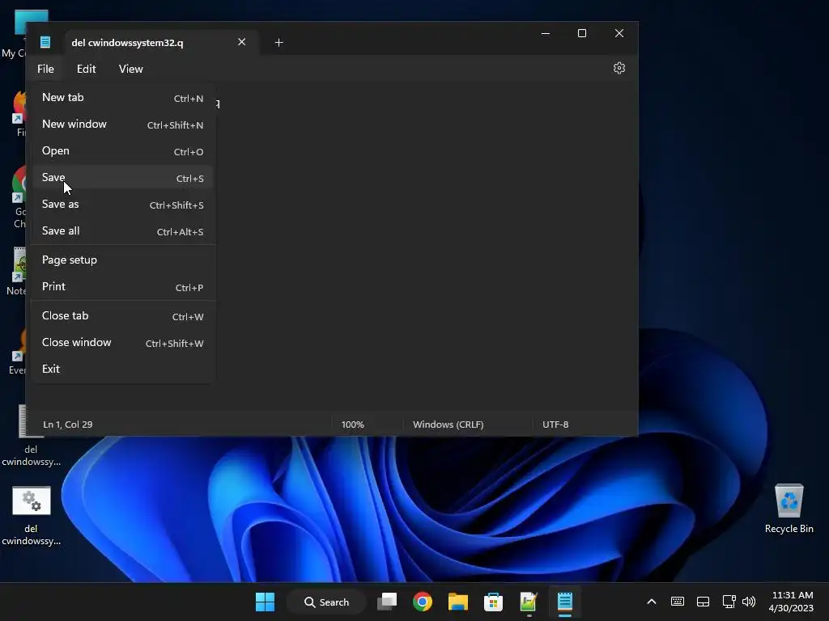
Task: Click the 100% zoom status entry
Action: point(353,425)
